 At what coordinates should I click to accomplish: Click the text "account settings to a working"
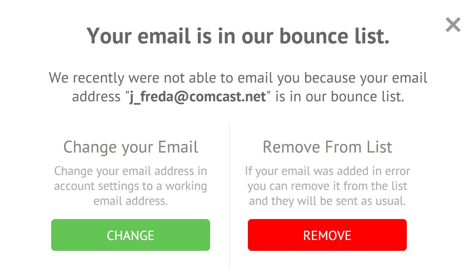click(x=130, y=186)
